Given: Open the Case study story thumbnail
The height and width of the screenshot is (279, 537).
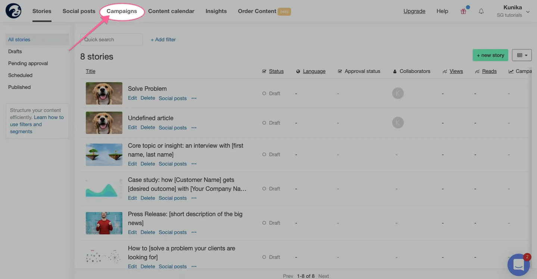Looking at the screenshot, I should pos(104,189).
